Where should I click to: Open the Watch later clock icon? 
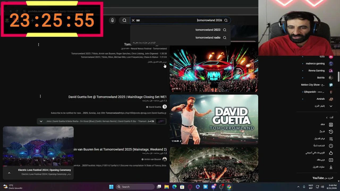[331, 146]
